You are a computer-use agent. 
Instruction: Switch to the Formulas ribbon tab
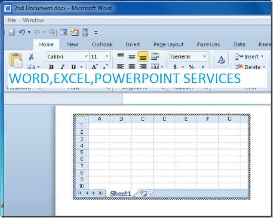[208, 45]
